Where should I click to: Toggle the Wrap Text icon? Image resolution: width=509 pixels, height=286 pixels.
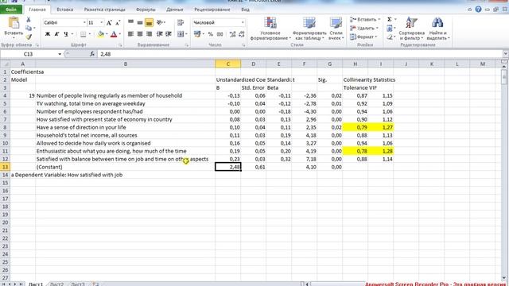point(181,22)
